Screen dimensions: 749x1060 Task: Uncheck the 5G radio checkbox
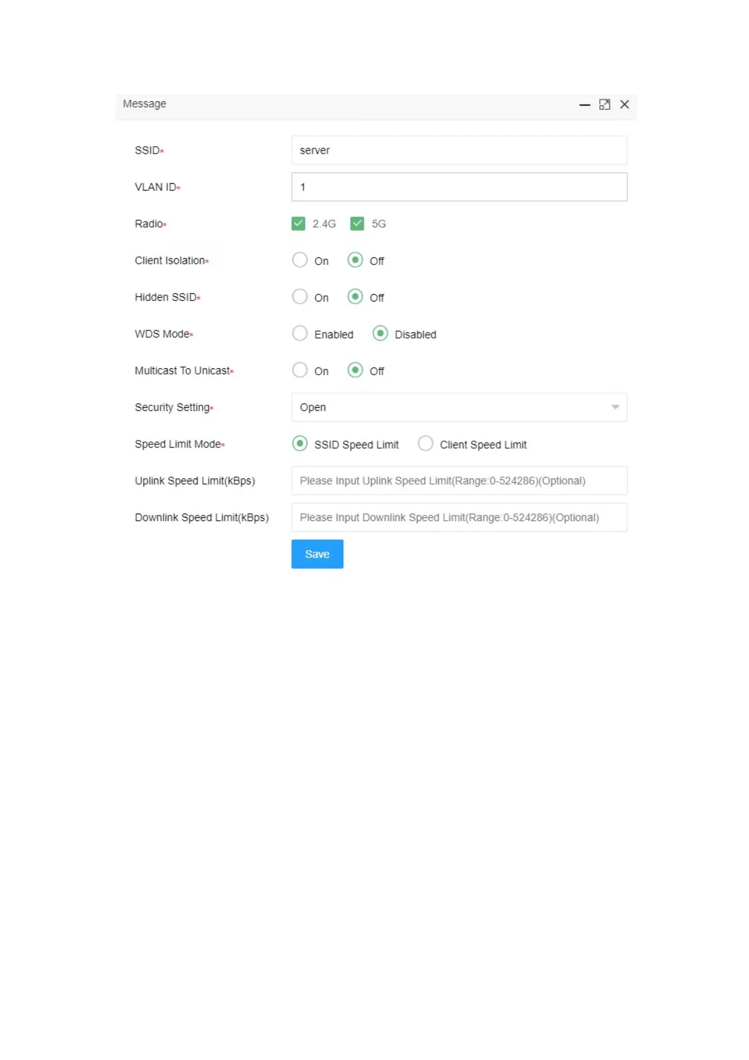pos(357,223)
